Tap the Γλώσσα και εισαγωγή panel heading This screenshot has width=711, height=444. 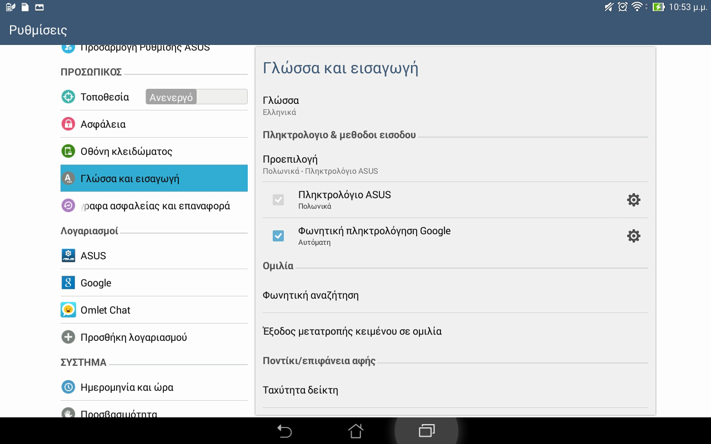pos(341,68)
